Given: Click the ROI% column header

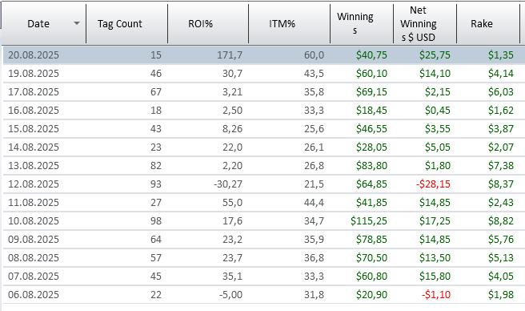Looking at the screenshot, I should [x=208, y=23].
